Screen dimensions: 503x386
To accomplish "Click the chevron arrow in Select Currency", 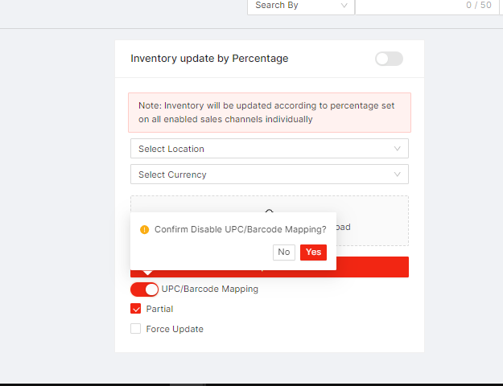I will click(x=398, y=175).
